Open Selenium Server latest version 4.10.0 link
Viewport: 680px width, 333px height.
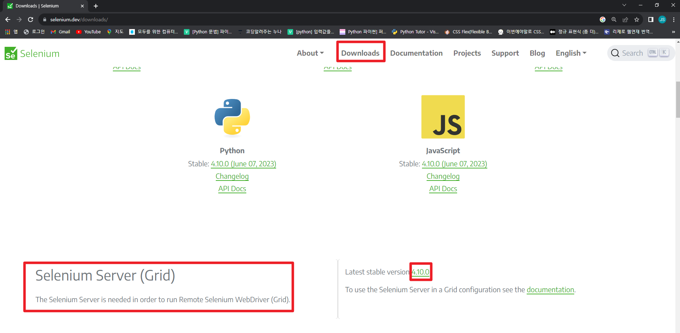421,272
